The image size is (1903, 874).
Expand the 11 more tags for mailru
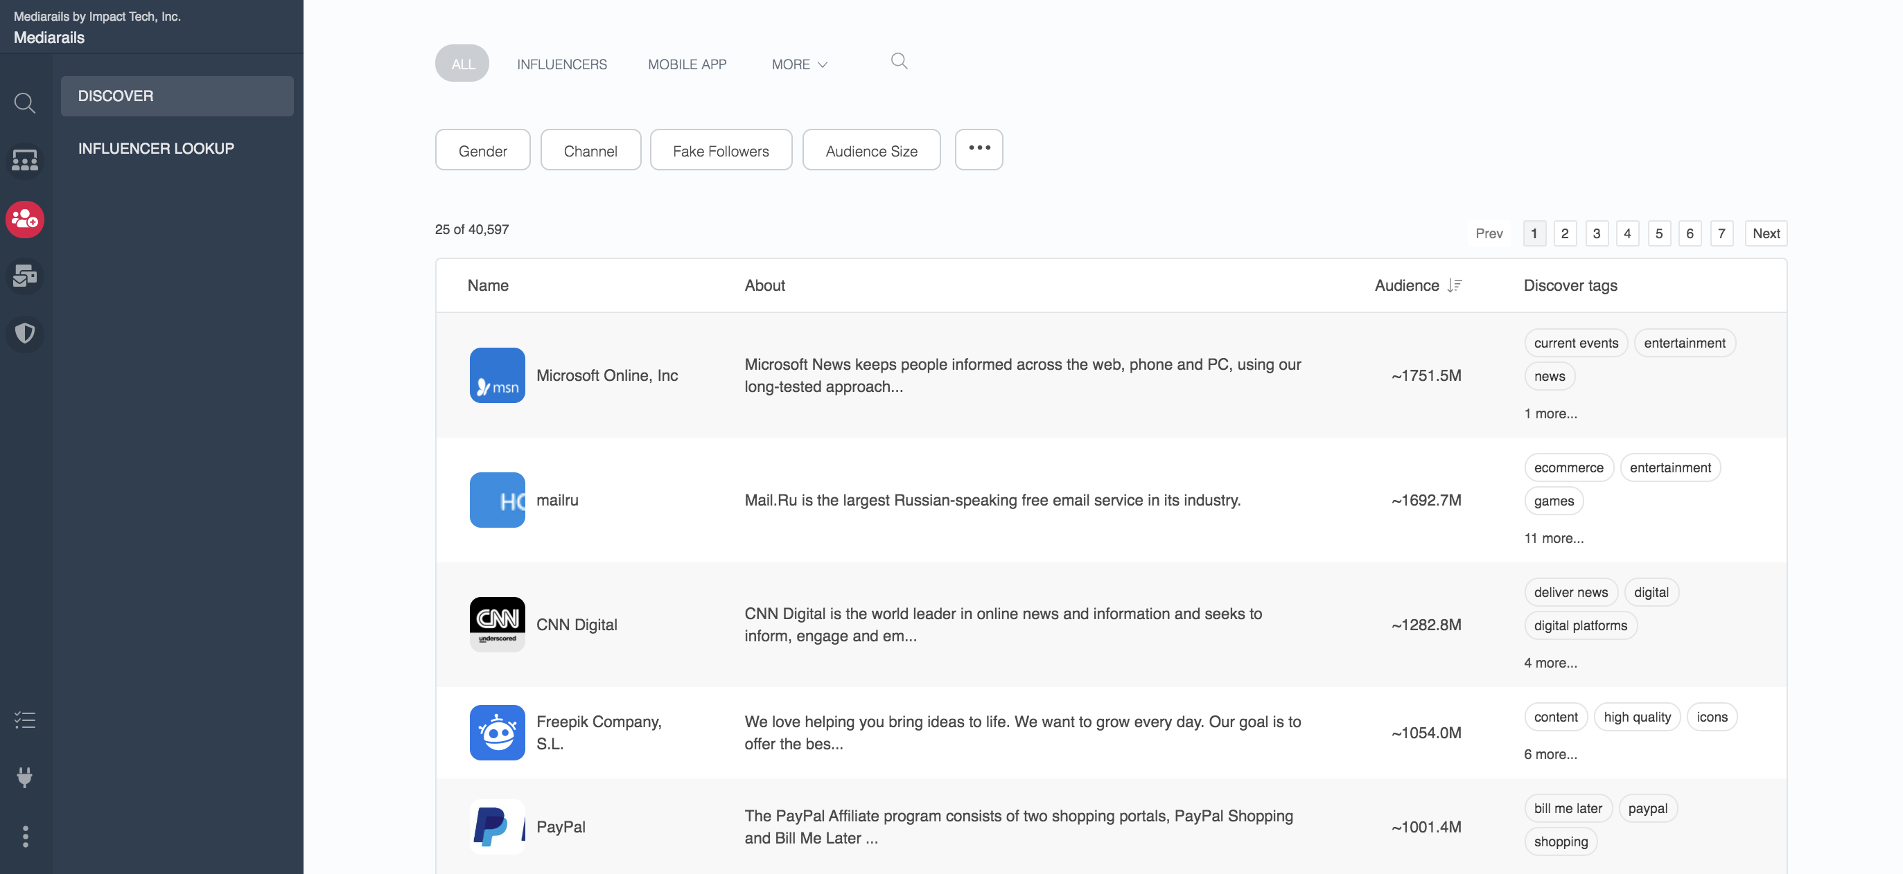(x=1554, y=538)
